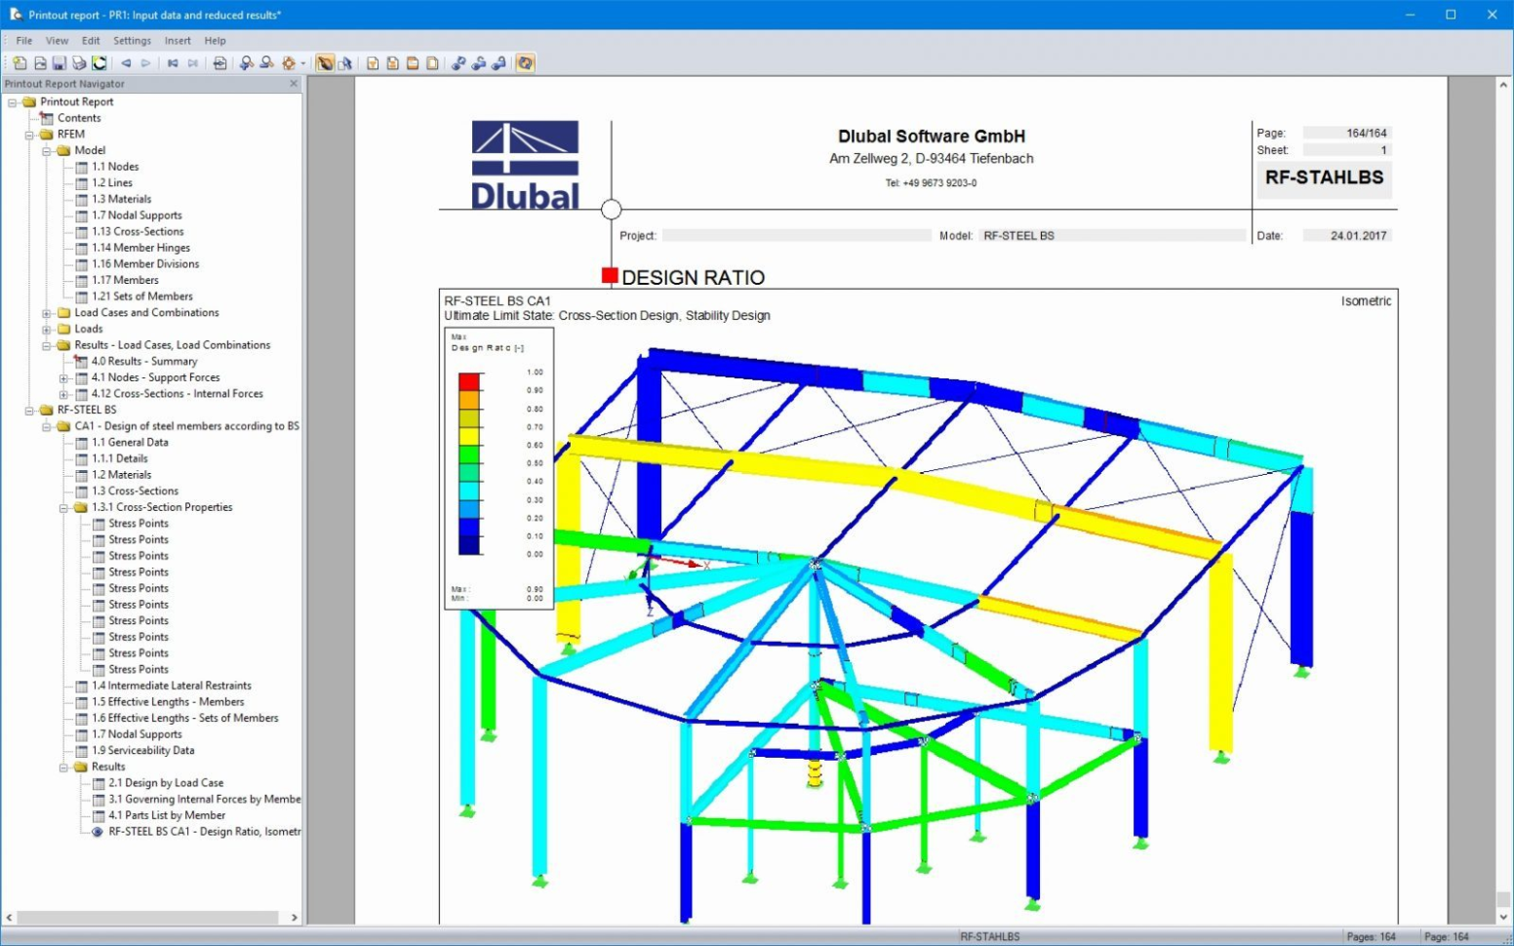Expand the Load Cases and Combinations node
The image size is (1514, 946).
click(47, 312)
